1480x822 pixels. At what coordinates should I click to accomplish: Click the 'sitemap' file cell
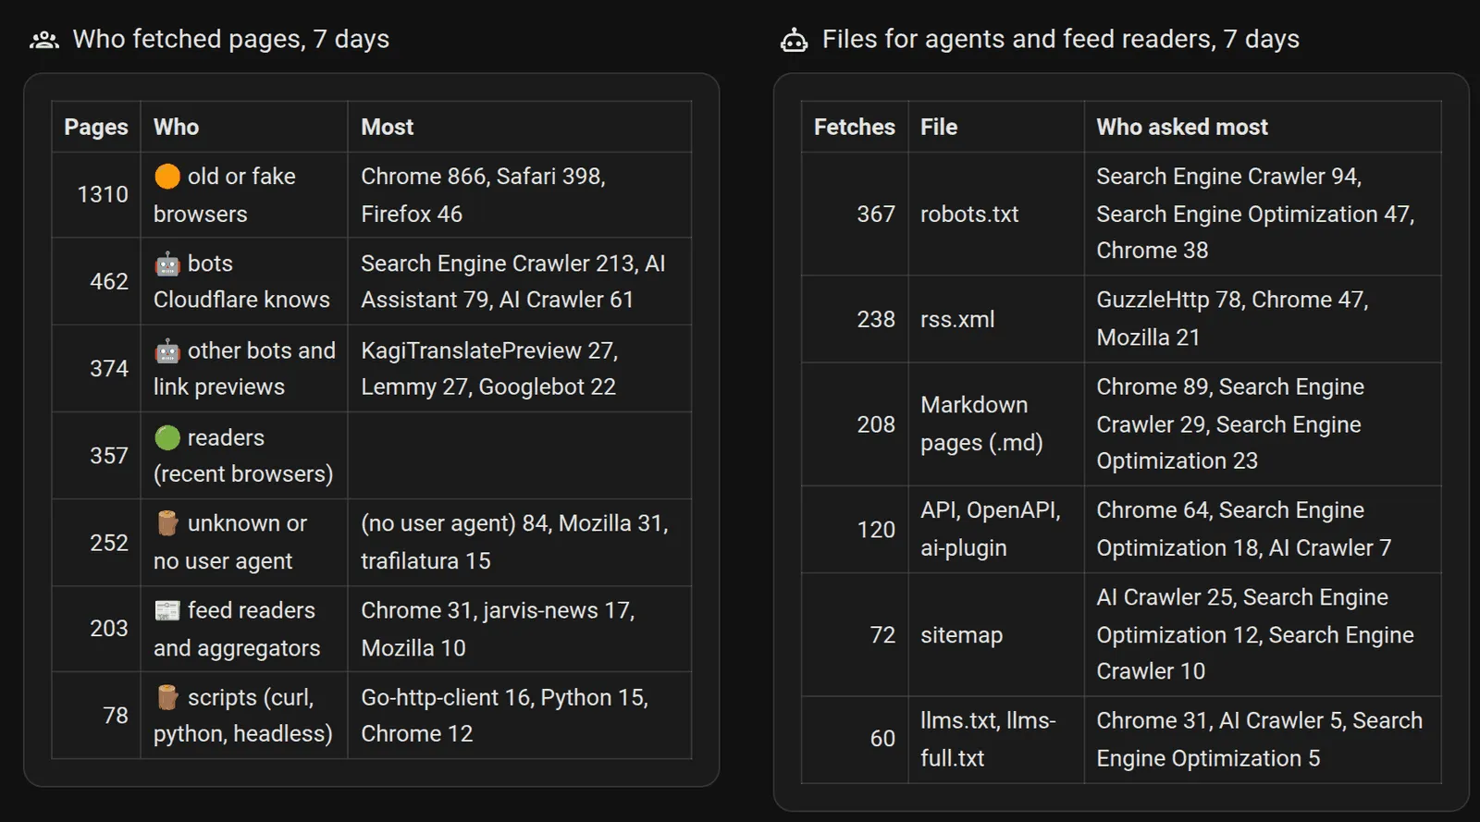pos(996,634)
